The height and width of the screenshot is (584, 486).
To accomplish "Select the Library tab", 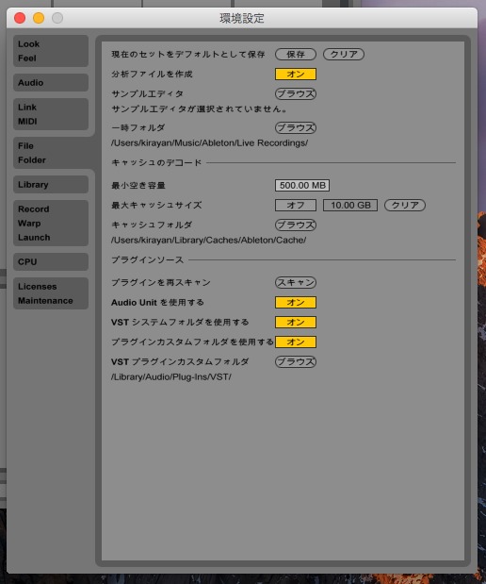I will pos(51,184).
